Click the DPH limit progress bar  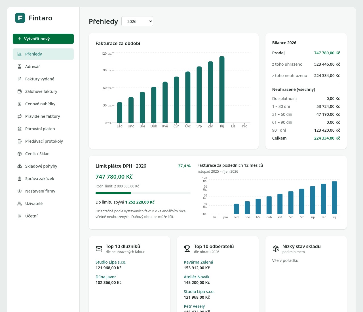point(143,193)
